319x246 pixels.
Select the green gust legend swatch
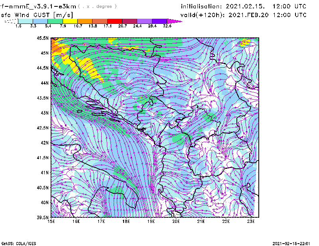point(55,21)
